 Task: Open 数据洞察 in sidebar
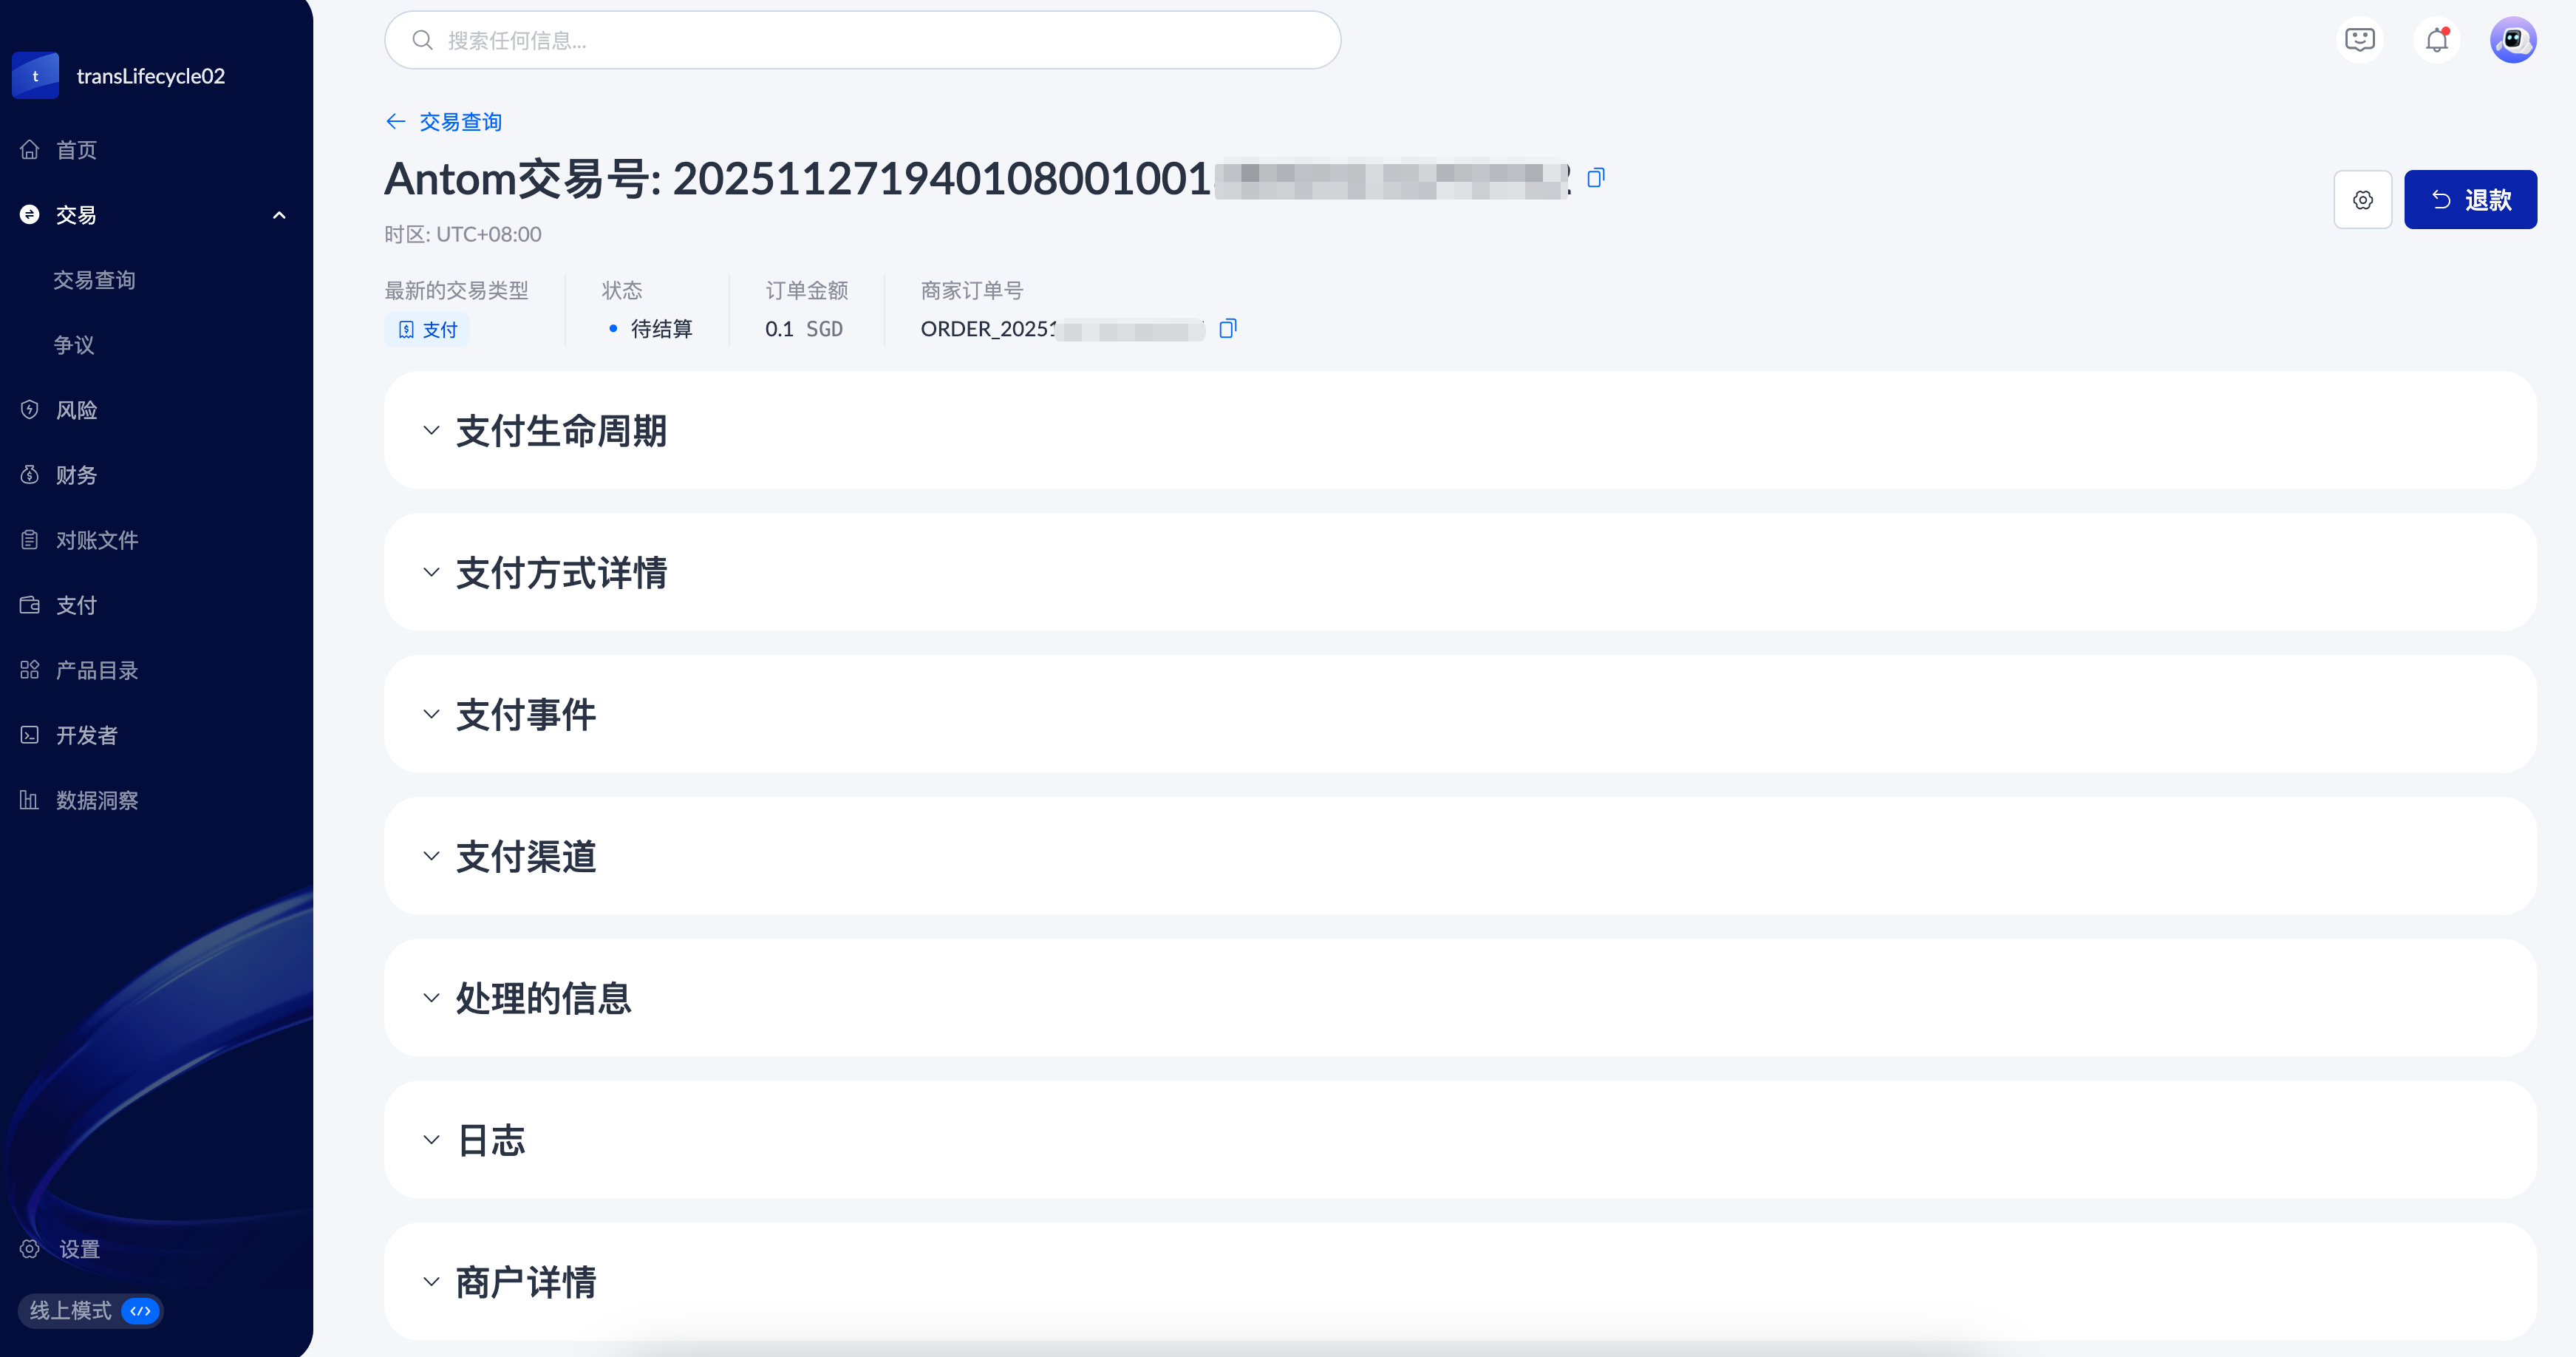coord(96,800)
